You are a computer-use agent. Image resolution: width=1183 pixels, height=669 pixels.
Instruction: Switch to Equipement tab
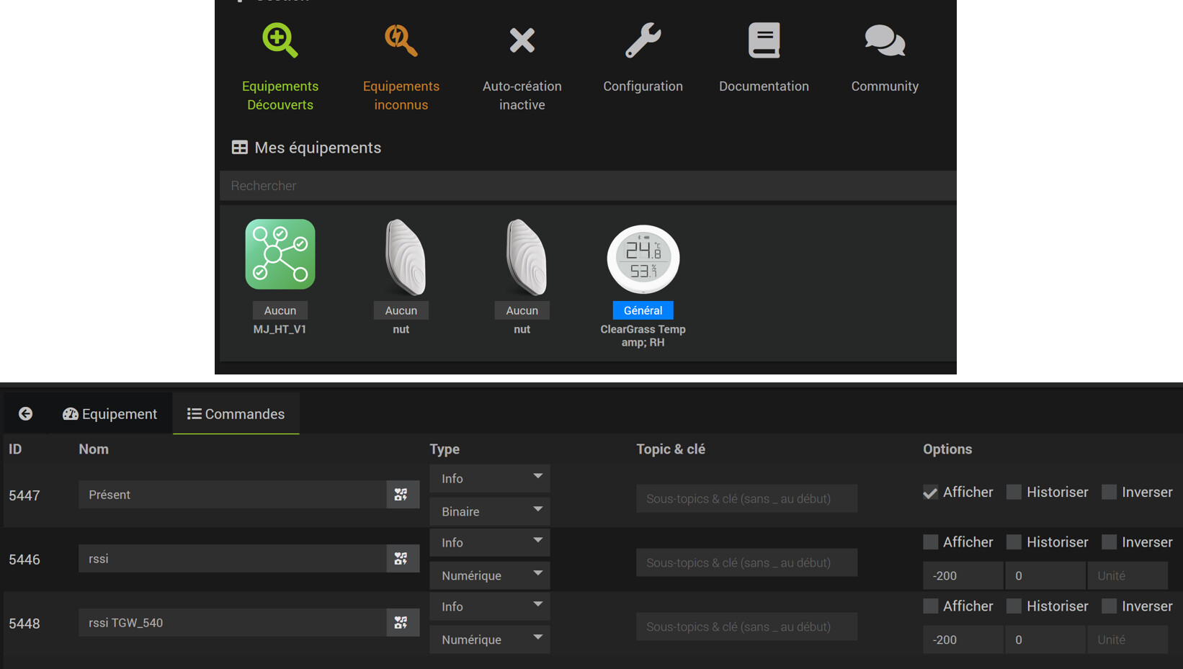click(110, 414)
